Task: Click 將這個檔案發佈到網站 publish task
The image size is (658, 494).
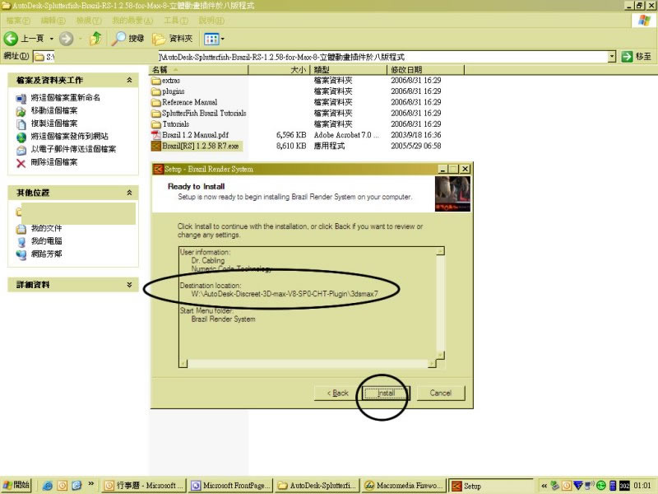Action: click(x=63, y=137)
